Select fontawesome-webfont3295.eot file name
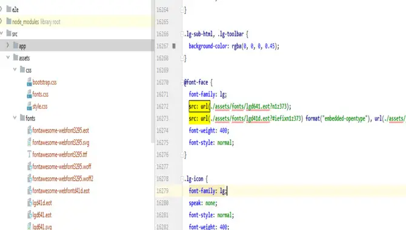The image size is (406, 230). (x=61, y=130)
